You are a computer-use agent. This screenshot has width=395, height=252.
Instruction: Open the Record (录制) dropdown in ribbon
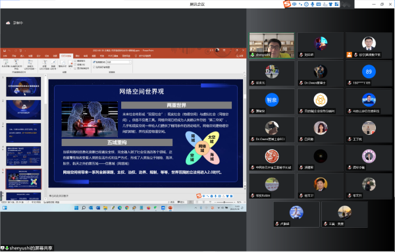70,64
